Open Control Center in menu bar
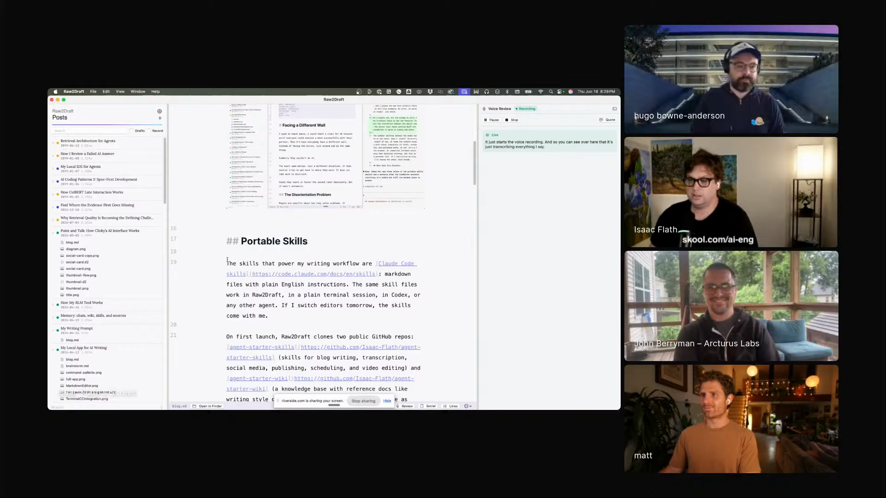The width and height of the screenshot is (886, 498). point(560,92)
